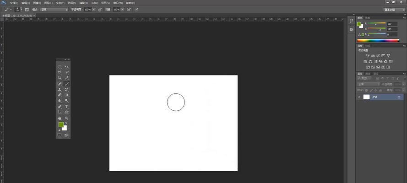The image size is (407, 183).
Task: Select the Brush tool in the toolbox
Action: pos(67,84)
